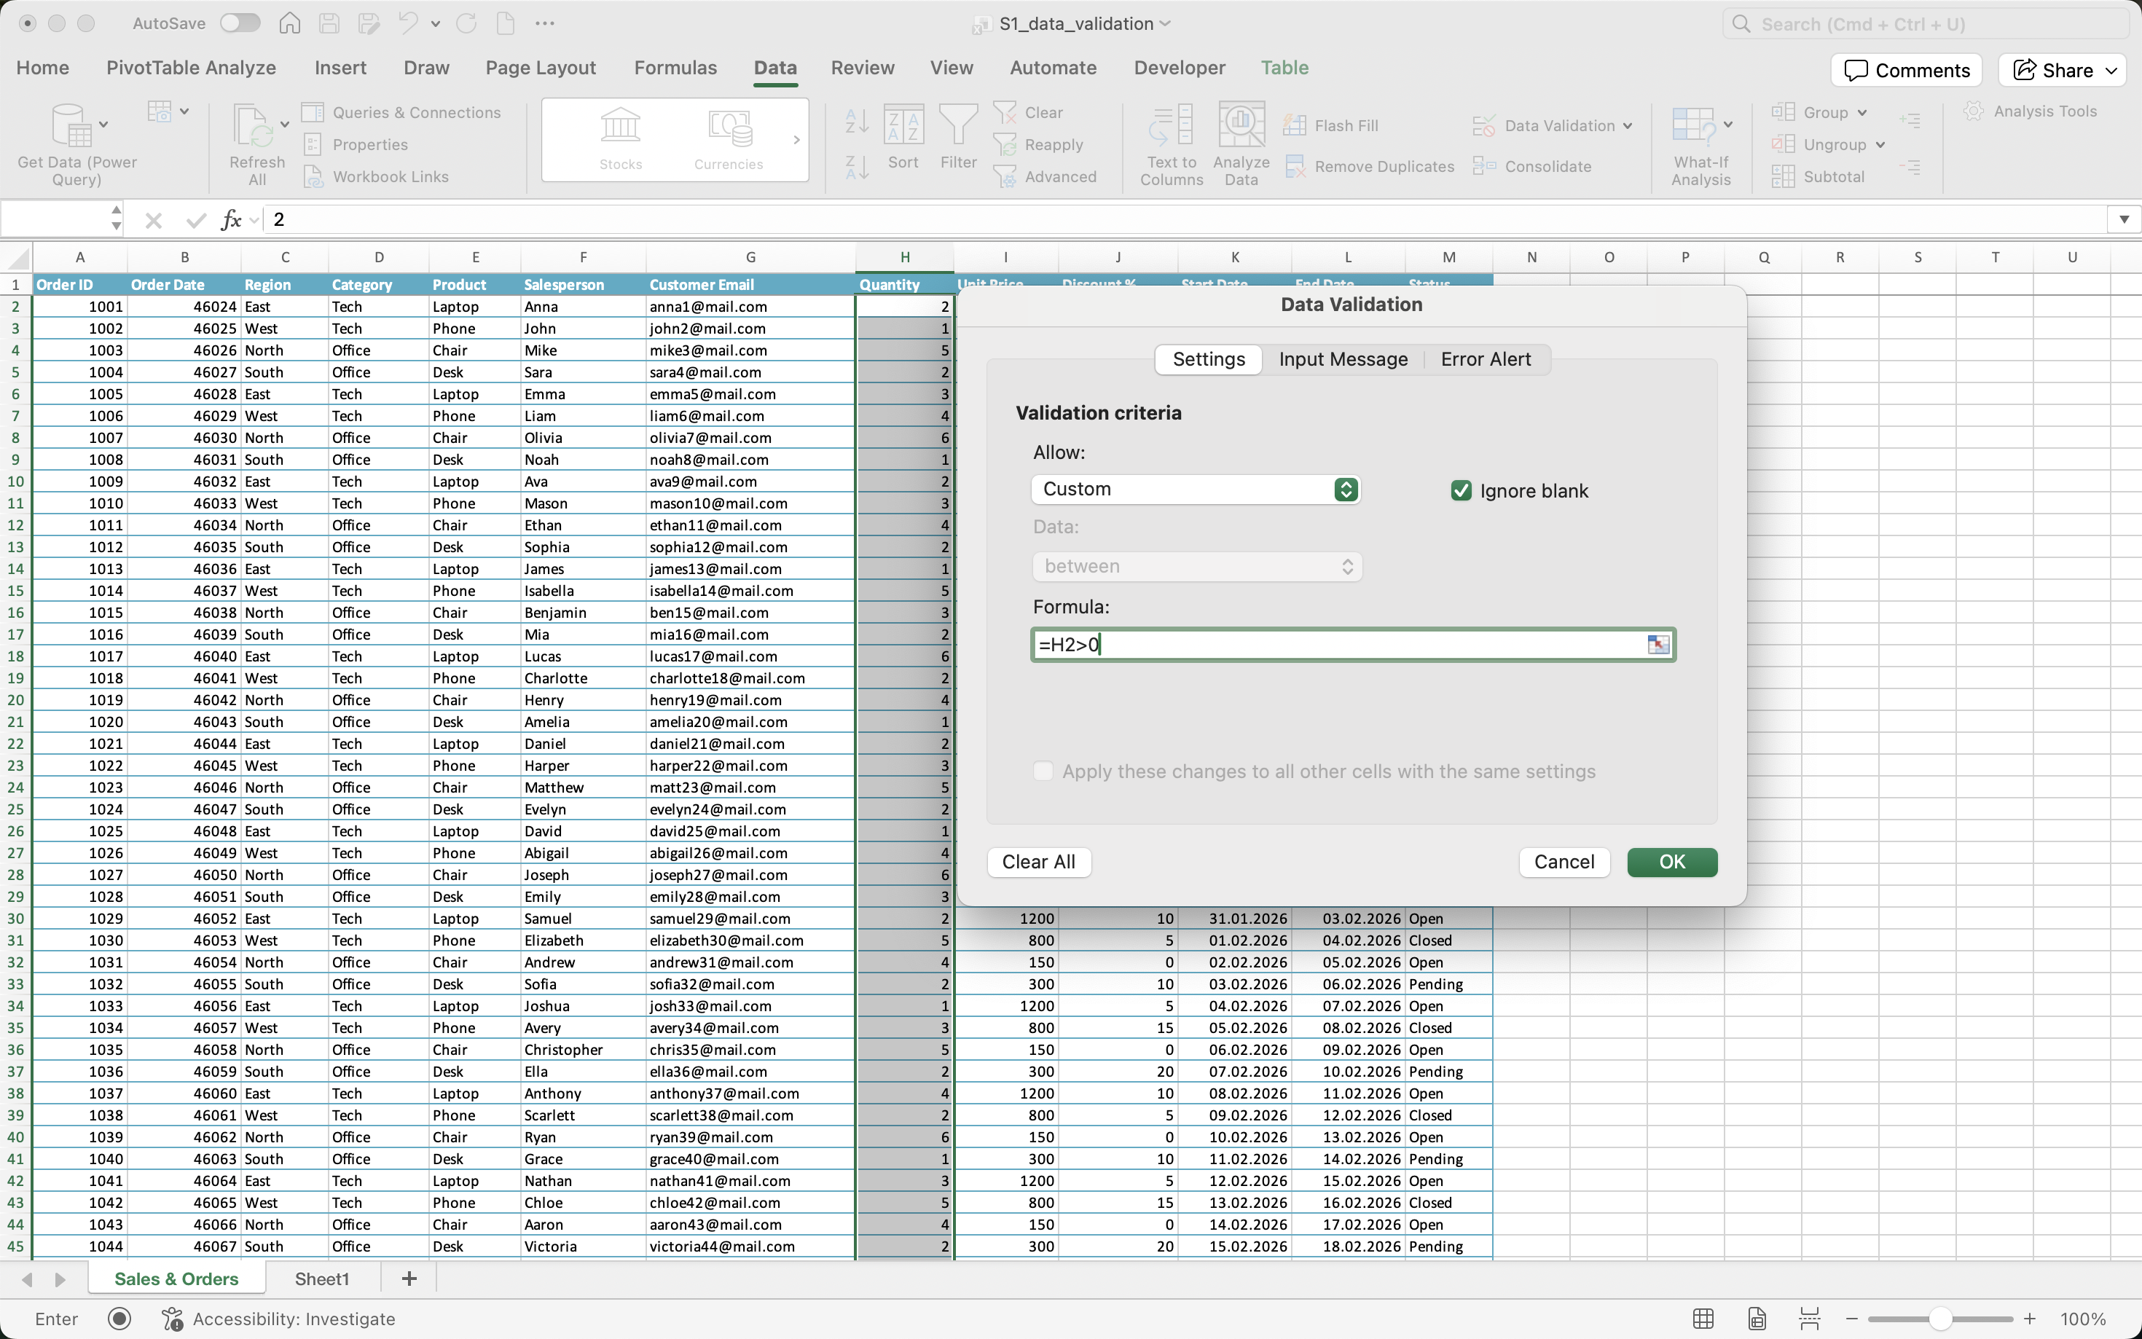
Task: Open the Sort dialog
Action: [x=903, y=137]
